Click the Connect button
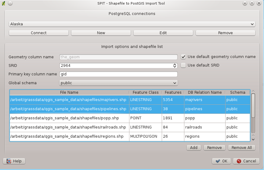Viewport: 264px width, 170px height. 39,33
